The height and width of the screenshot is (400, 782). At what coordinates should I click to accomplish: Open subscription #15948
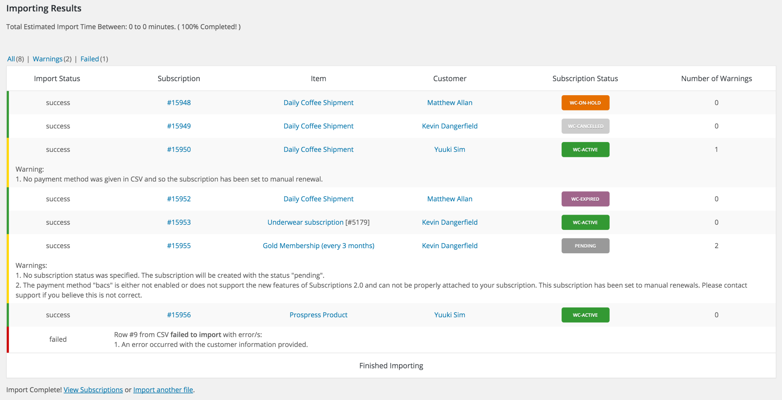[x=179, y=103]
